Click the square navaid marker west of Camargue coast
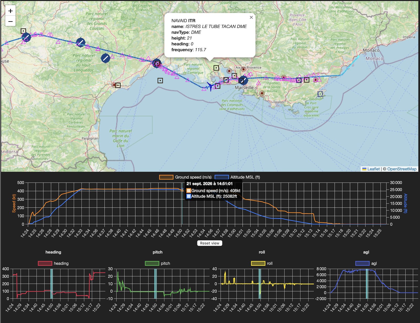 click(160, 81)
